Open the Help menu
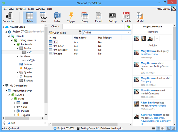The image size is (178, 132). [x=50, y=9]
